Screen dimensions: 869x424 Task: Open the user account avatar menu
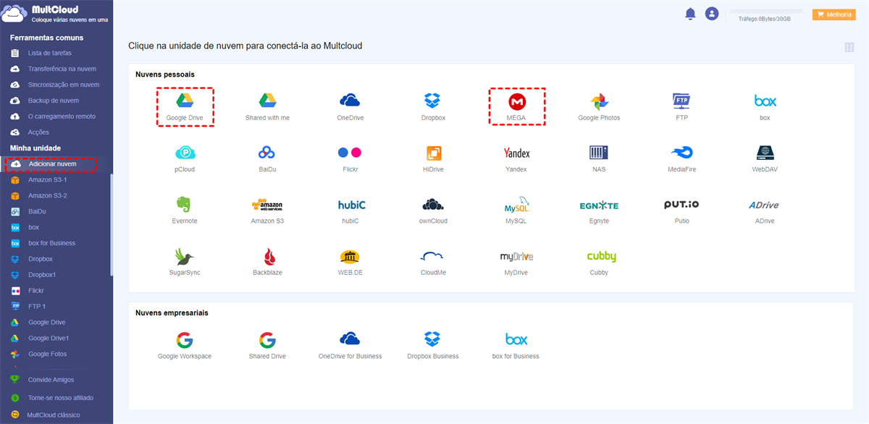click(712, 14)
